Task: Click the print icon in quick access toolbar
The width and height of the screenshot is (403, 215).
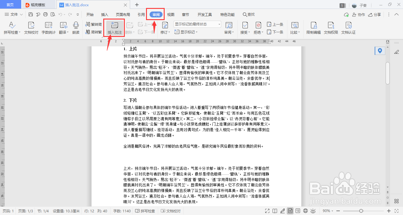Action: 45,14
